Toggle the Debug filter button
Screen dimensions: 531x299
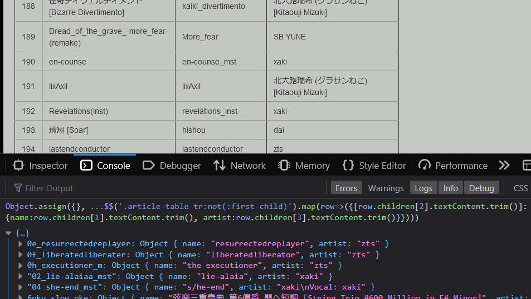480,188
